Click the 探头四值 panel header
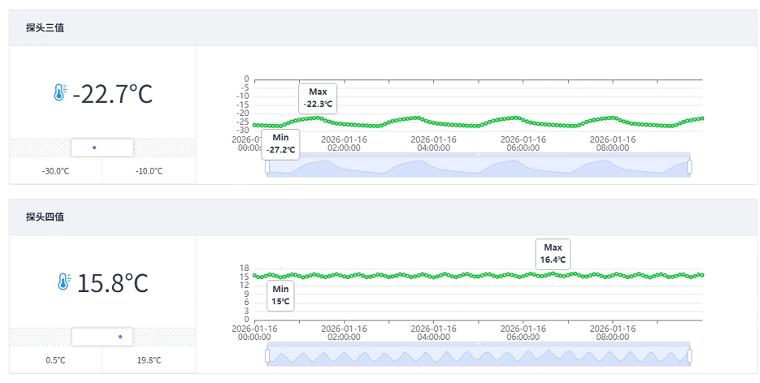Viewport: 760px width, 383px height. point(45,217)
